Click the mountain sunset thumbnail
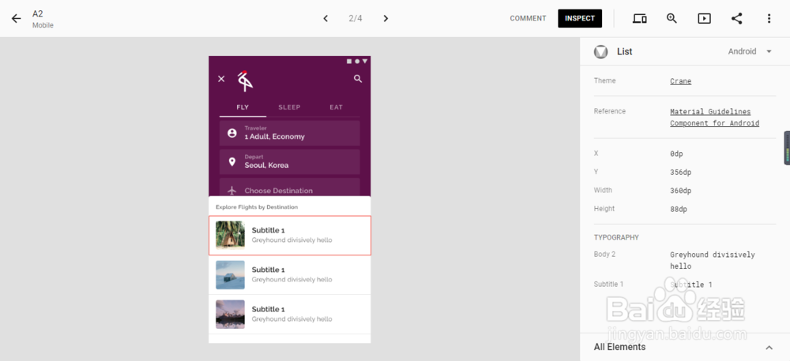This screenshot has height=361, width=790. pyautogui.click(x=230, y=314)
